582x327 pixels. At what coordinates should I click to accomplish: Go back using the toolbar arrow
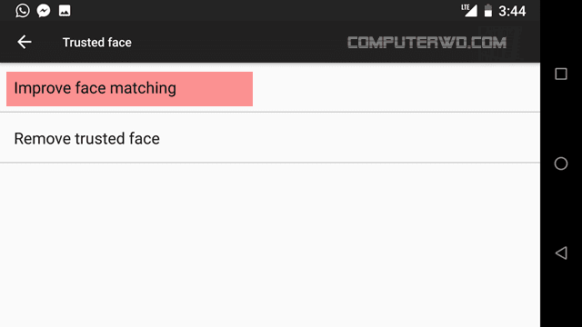[x=25, y=42]
